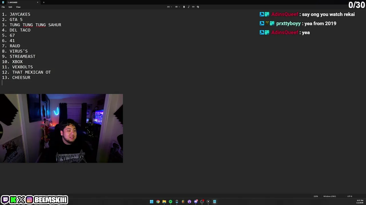The width and height of the screenshot is (366, 205).
Task: Close the '1. JAYCAKES' tab
Action: click(x=37, y=2)
